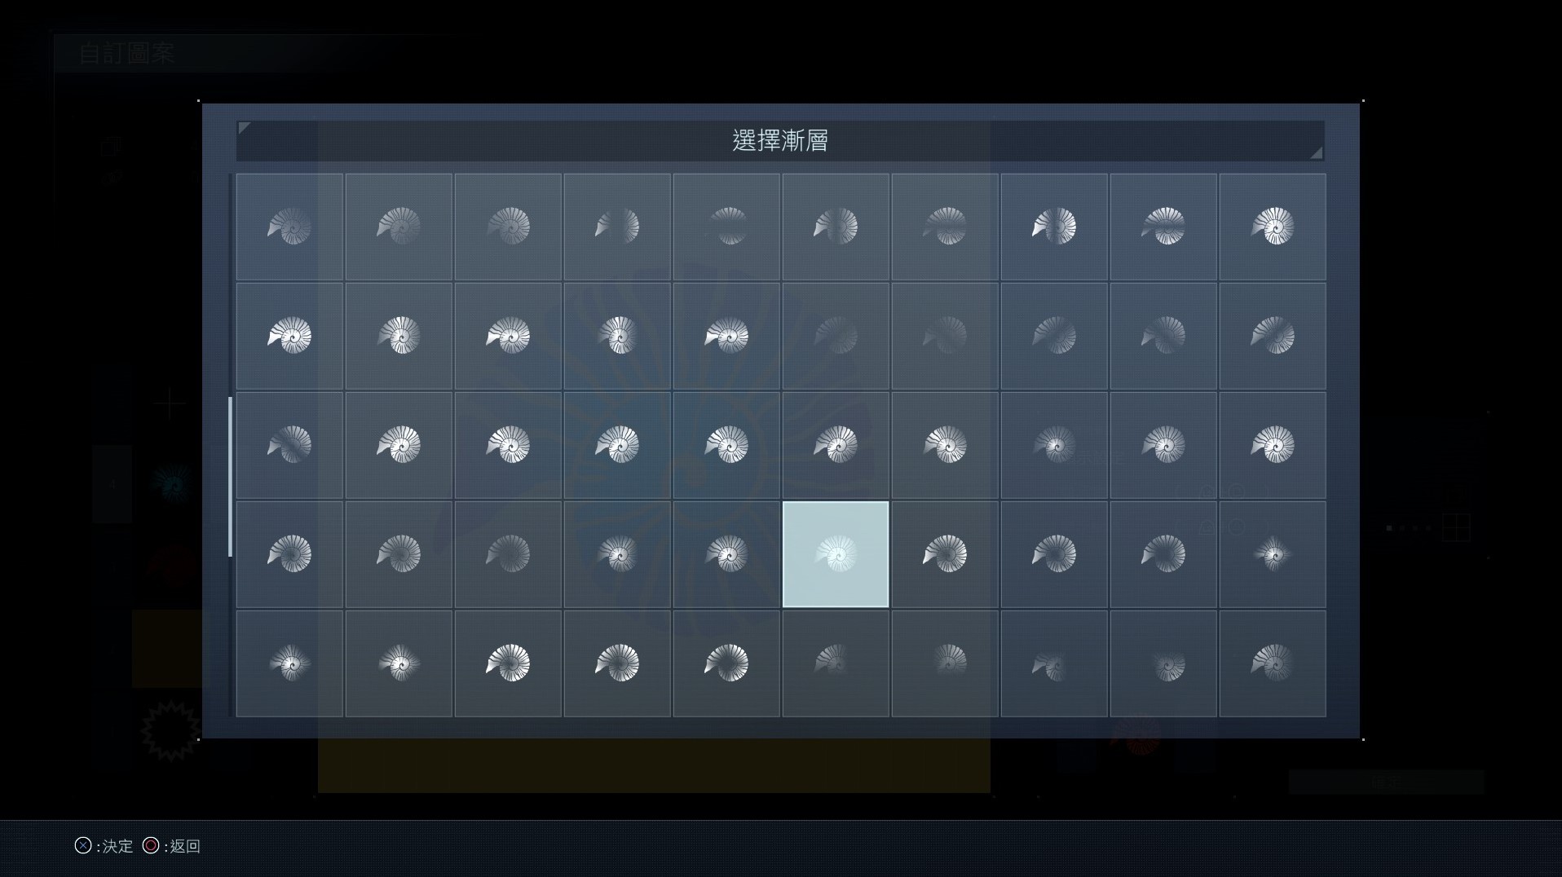1562x877 pixels.
Task: Select the third gradient in the second row
Action: (x=508, y=336)
